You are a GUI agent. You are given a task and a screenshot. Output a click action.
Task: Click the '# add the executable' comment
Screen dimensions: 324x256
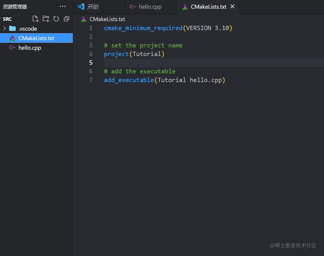pos(140,71)
